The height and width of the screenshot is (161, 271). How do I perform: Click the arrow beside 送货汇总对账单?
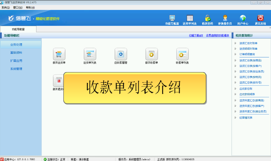(x=235, y=43)
